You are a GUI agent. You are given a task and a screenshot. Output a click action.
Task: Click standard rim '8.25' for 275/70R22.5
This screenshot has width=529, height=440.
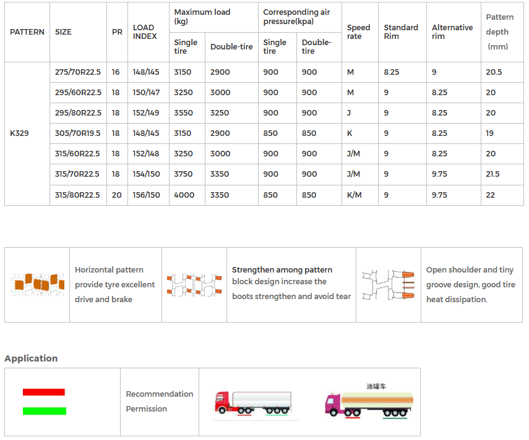[392, 72]
